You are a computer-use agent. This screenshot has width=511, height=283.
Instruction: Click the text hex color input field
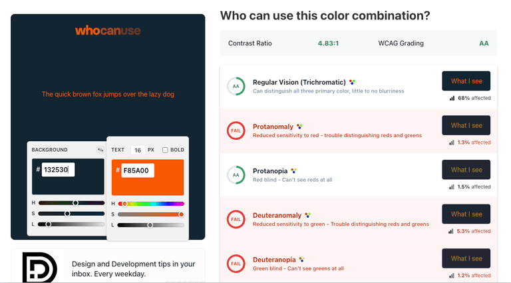click(x=137, y=170)
